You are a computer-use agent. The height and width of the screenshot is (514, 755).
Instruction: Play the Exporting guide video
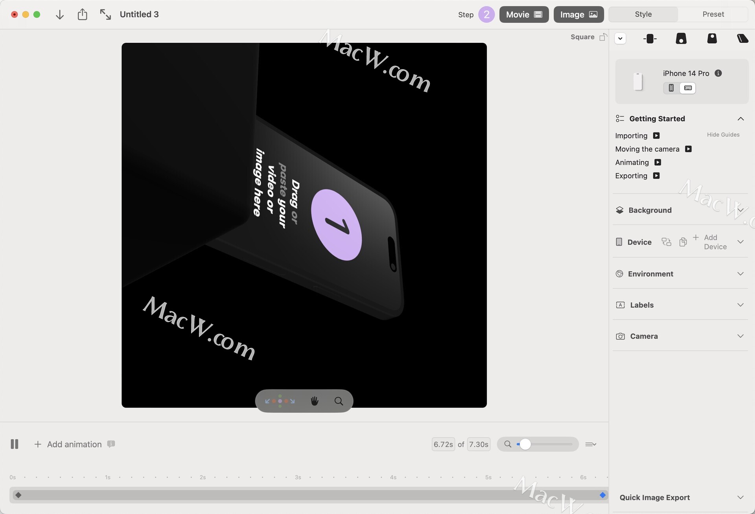click(656, 176)
